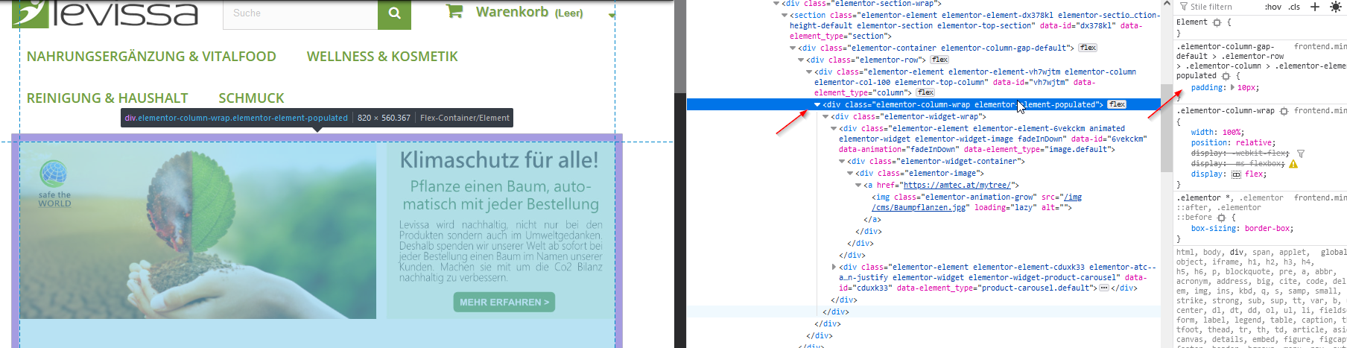Click the green search magnifier button
Screen dimensions: 1347x348
[394, 13]
